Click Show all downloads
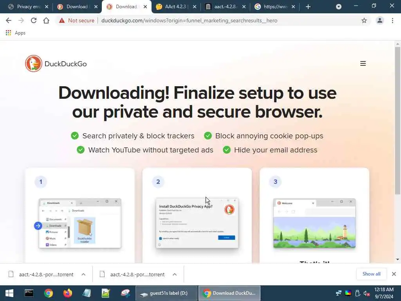Viewport: 401px width, 301px height. (x=371, y=274)
